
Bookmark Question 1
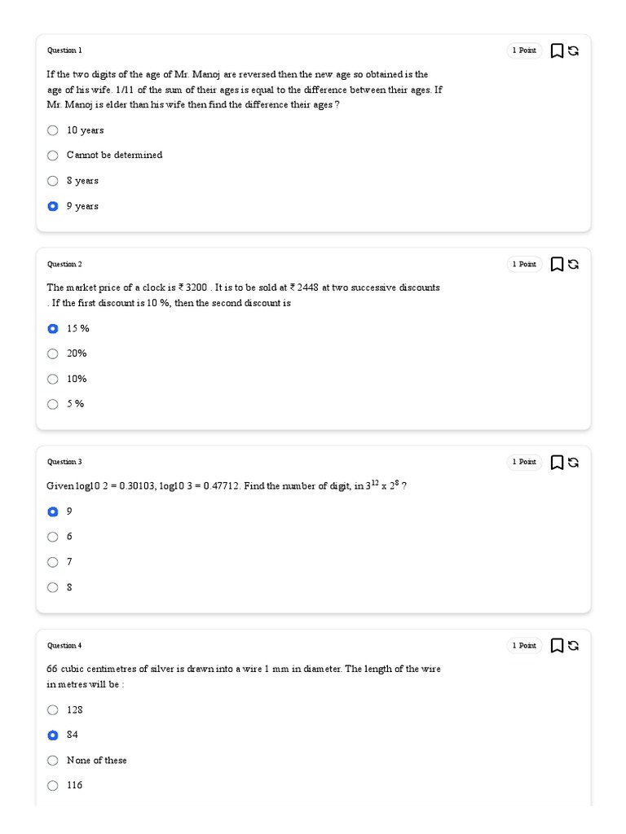pos(557,50)
